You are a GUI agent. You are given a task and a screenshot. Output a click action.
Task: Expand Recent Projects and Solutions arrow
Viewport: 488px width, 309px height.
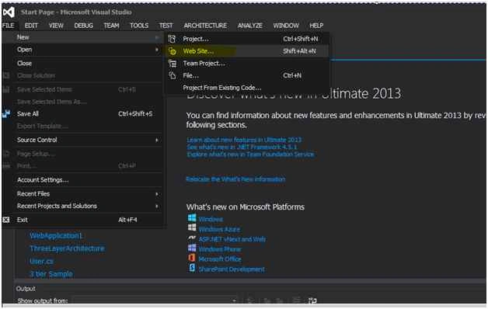point(157,206)
